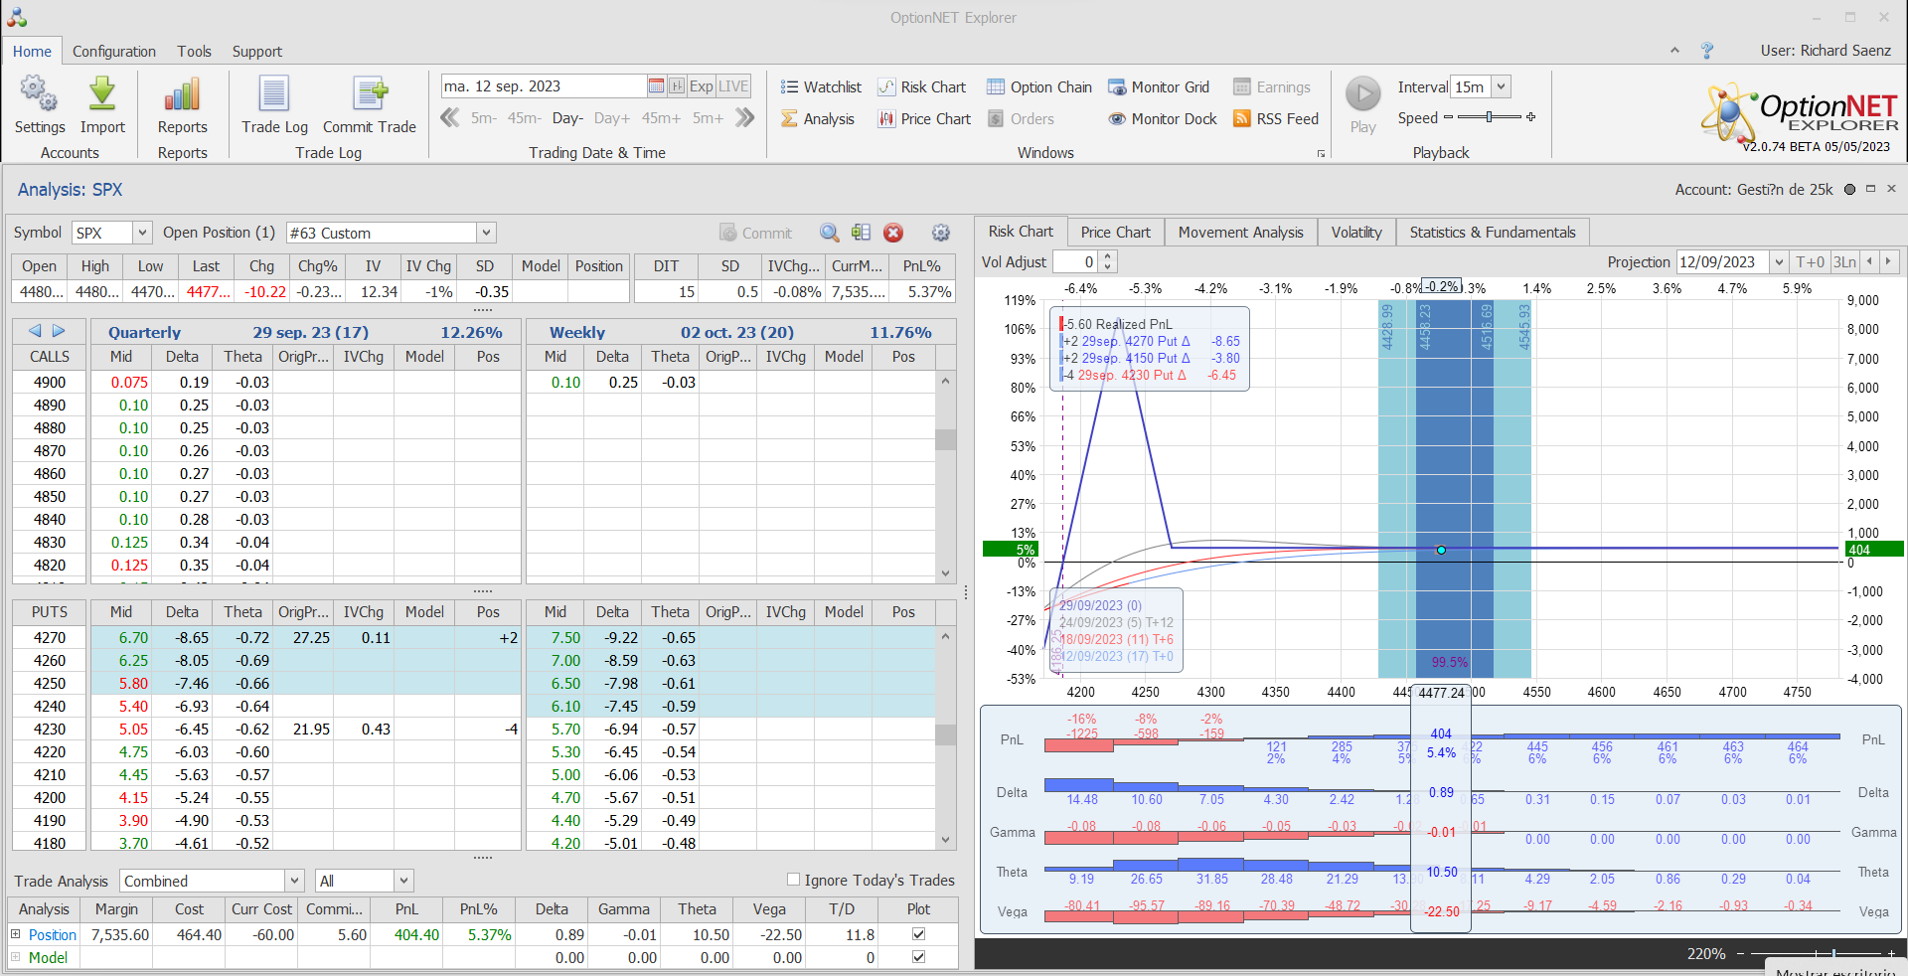Open the RSS Feed window
The image size is (1908, 976).
(1276, 119)
